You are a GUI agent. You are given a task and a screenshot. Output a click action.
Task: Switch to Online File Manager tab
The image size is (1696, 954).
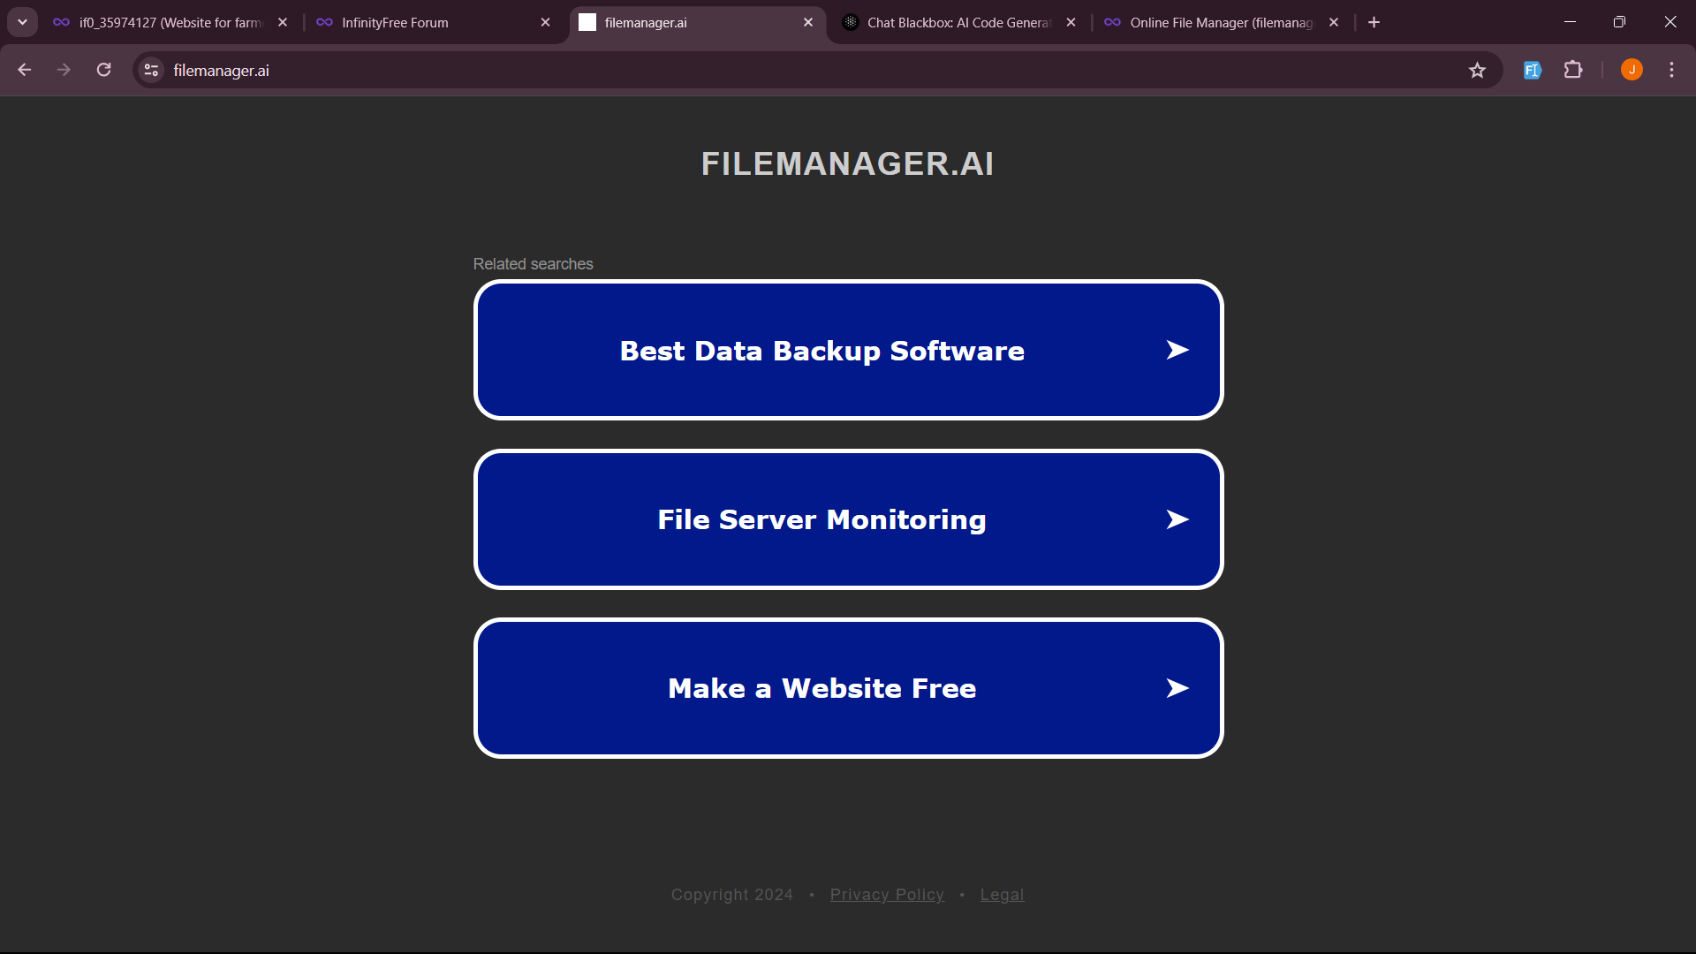click(x=1220, y=22)
